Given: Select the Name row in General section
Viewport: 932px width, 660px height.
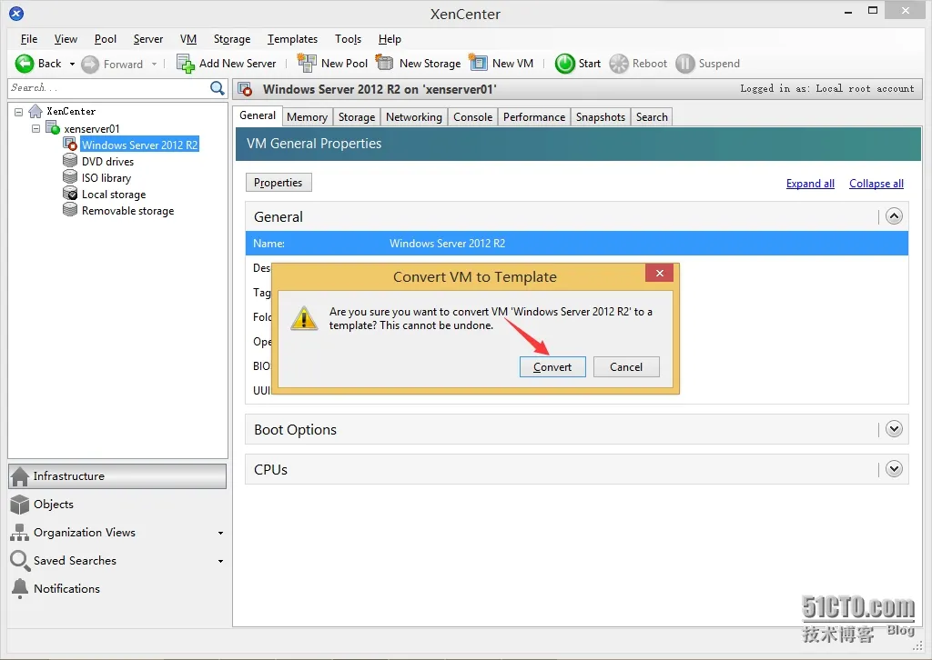Looking at the screenshot, I should pyautogui.click(x=576, y=244).
